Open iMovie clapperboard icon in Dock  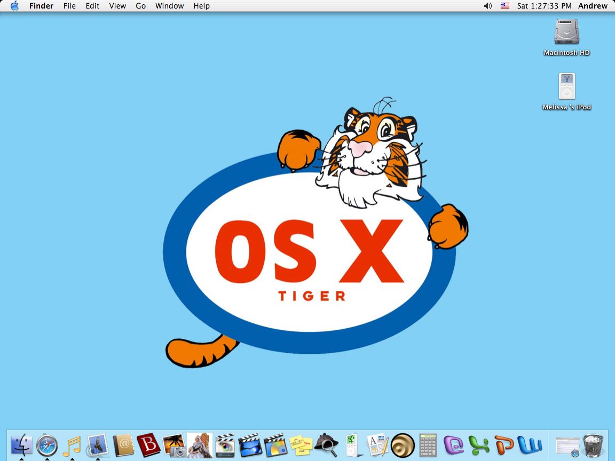[x=250, y=446]
